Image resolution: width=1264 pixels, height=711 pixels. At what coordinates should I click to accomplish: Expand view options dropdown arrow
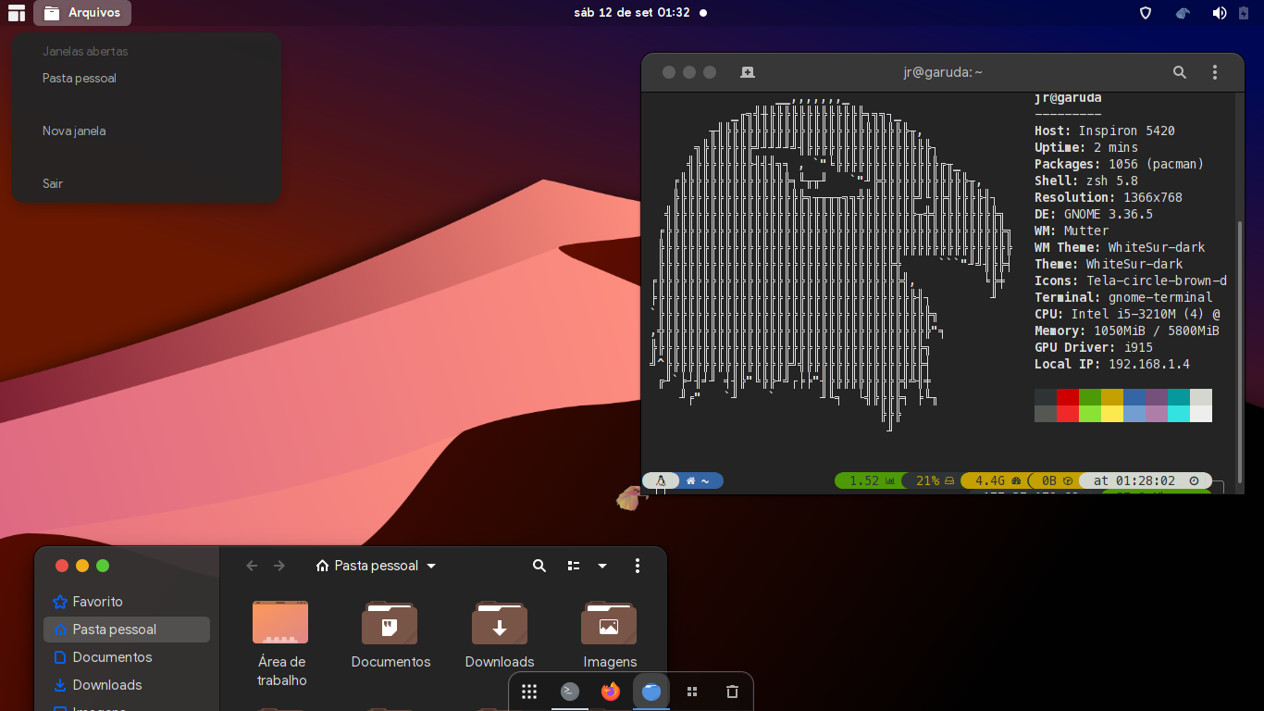[x=602, y=566]
